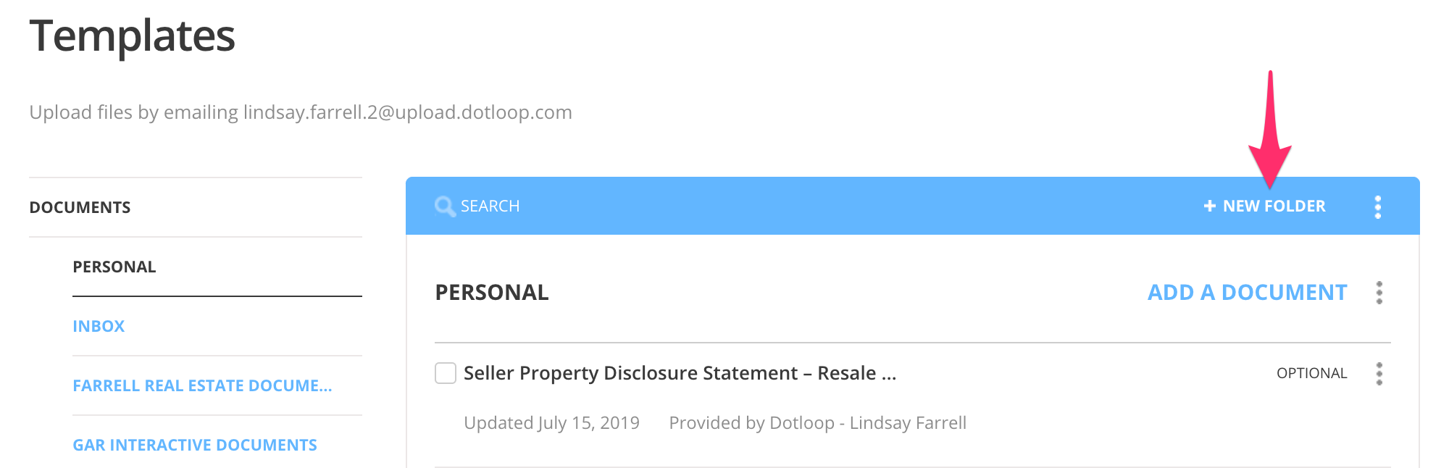Image resolution: width=1449 pixels, height=468 pixels.
Task: Click the plus icon next to NEW FOLDER
Action: pos(1208,206)
